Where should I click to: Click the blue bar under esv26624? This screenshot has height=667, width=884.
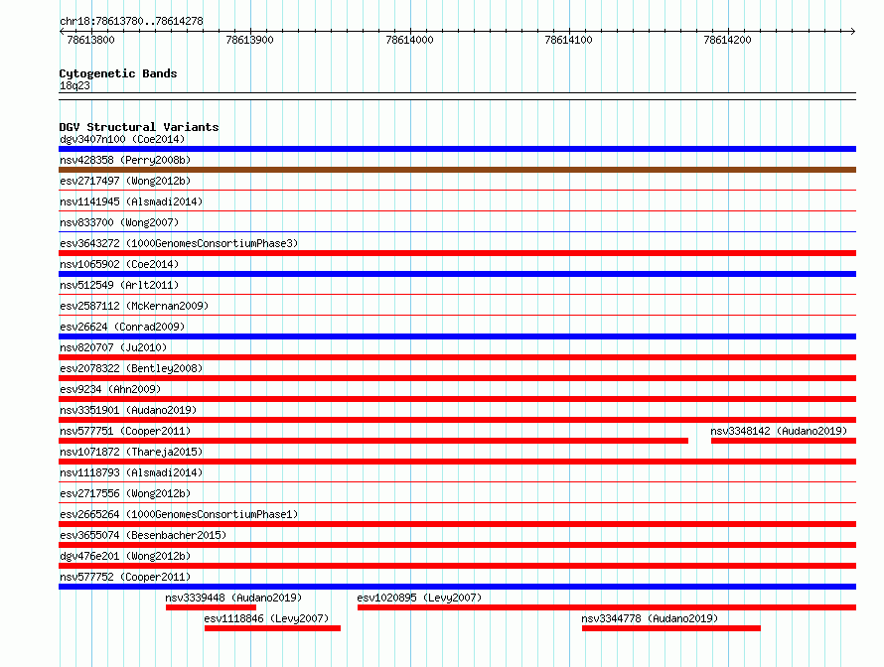tap(457, 336)
